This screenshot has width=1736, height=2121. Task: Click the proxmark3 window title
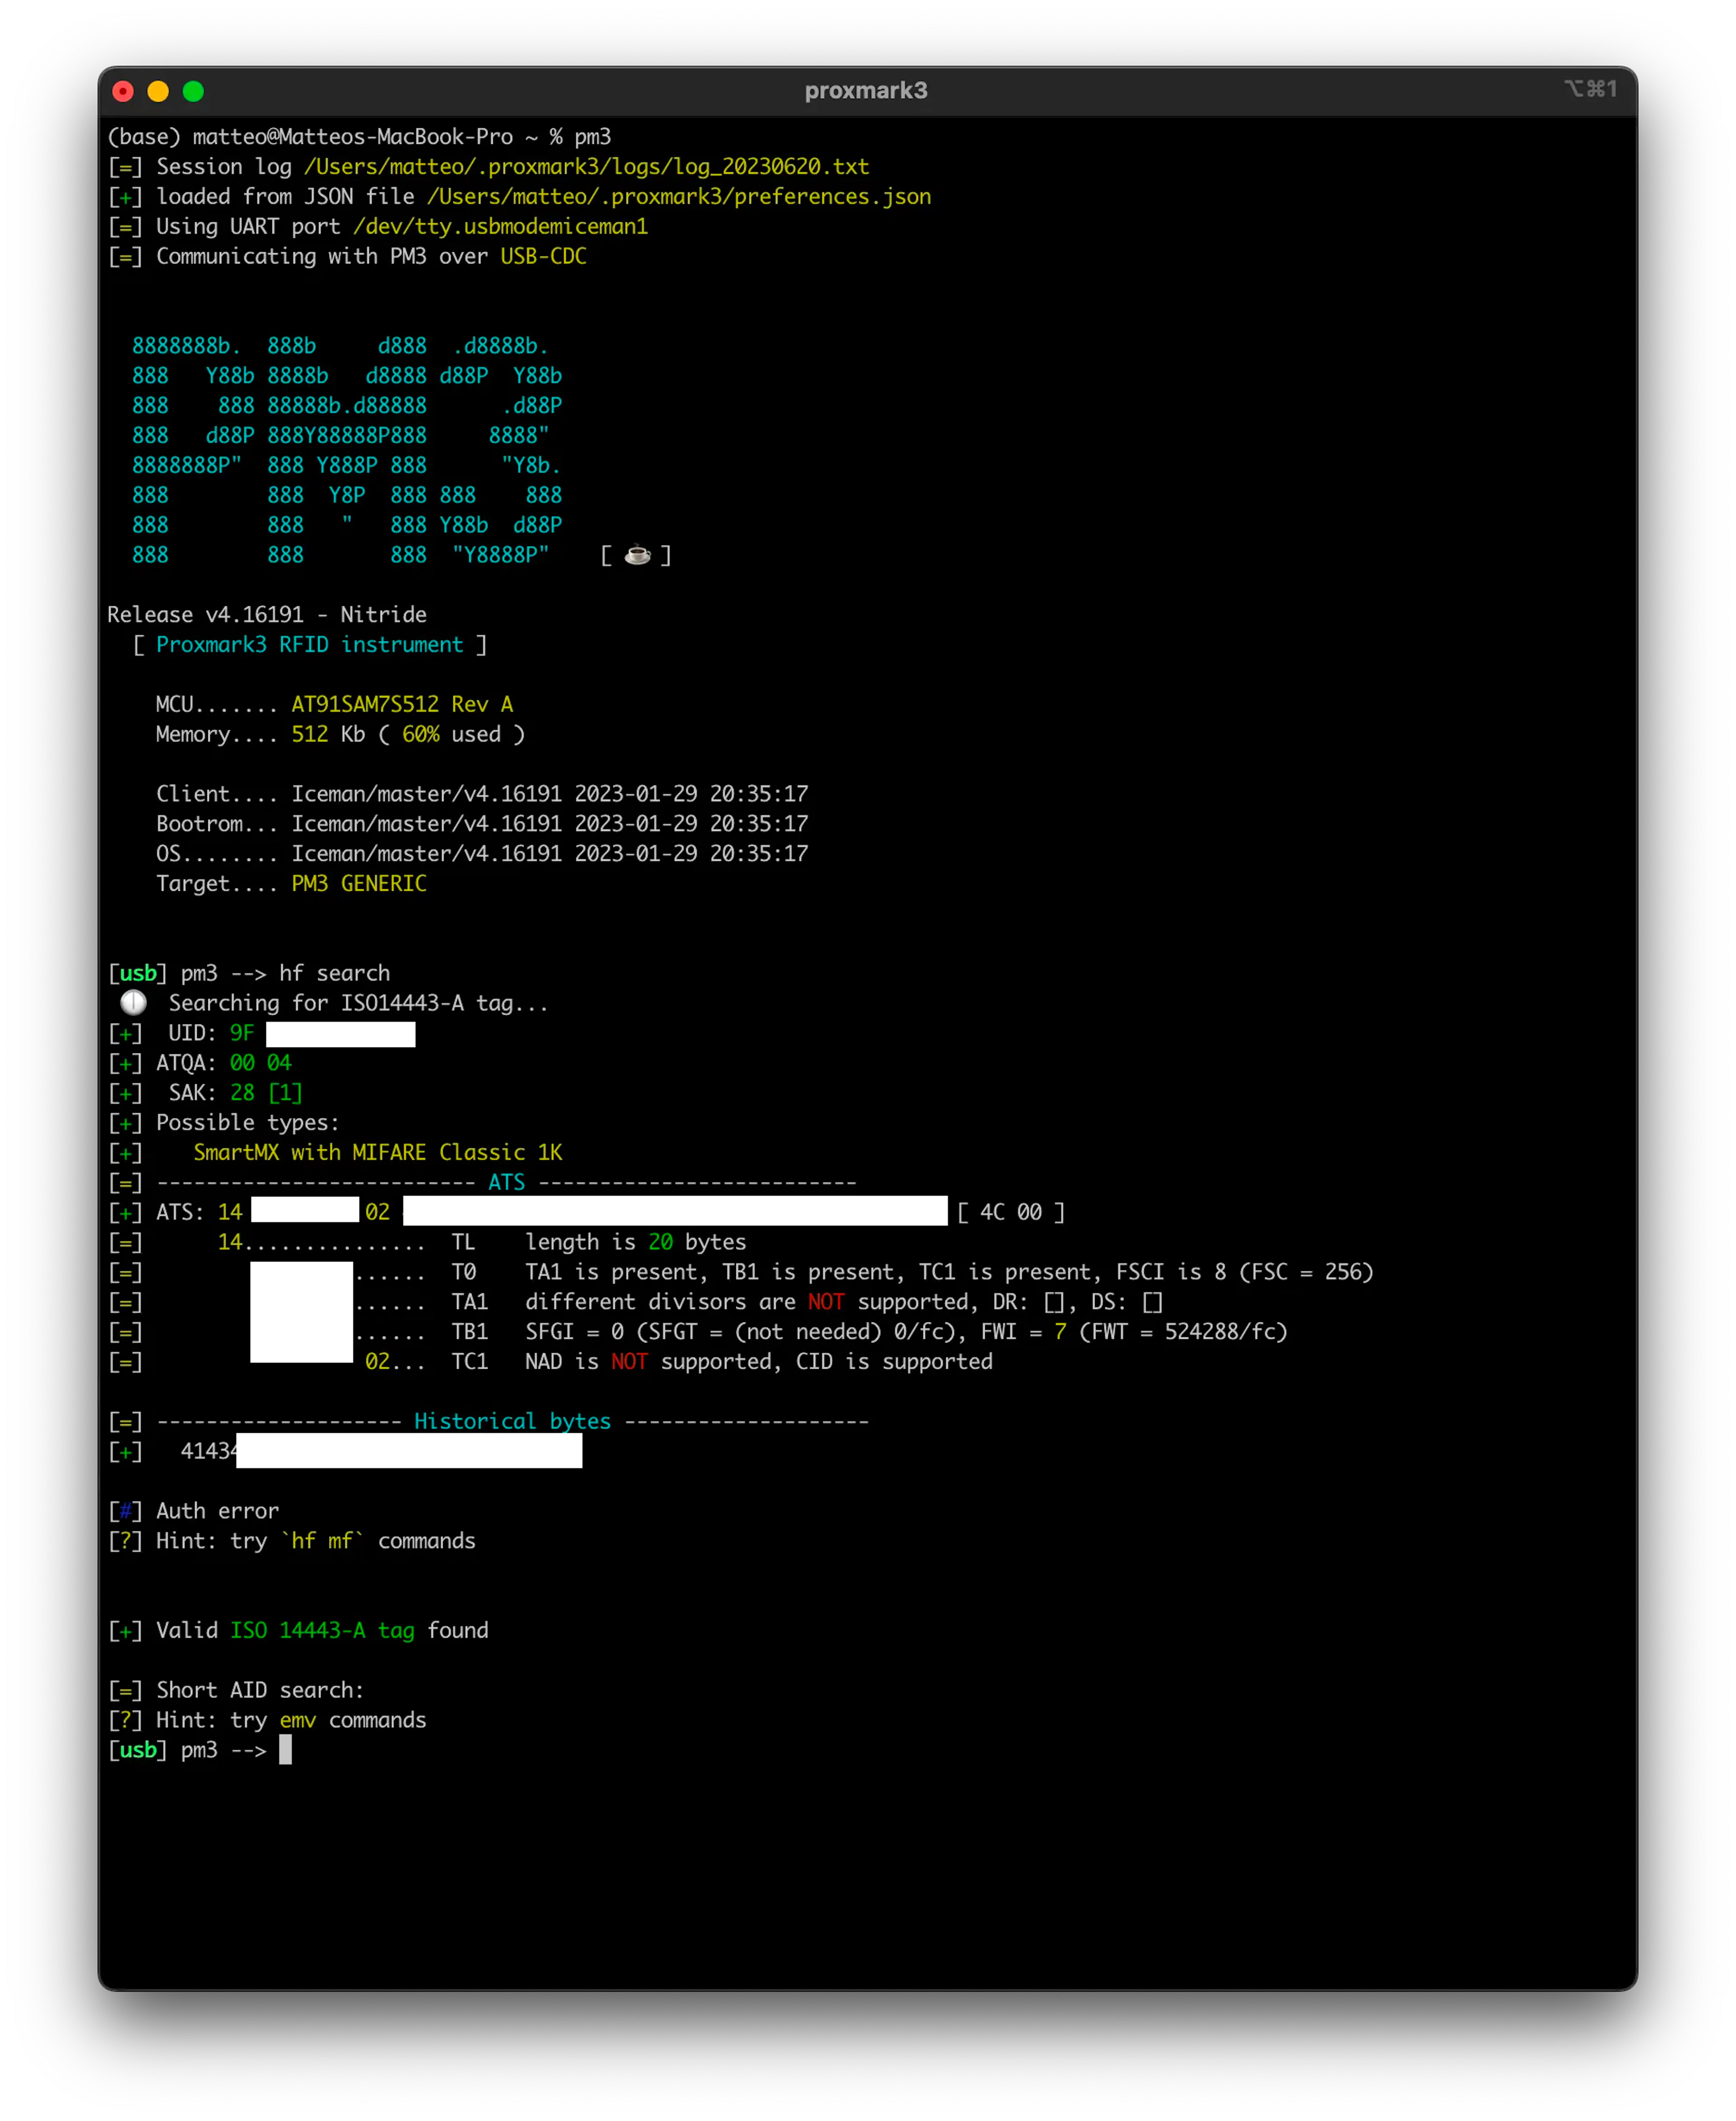[866, 91]
